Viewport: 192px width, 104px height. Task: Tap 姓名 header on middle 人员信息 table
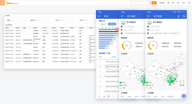pyautogui.click(x=129, y=97)
